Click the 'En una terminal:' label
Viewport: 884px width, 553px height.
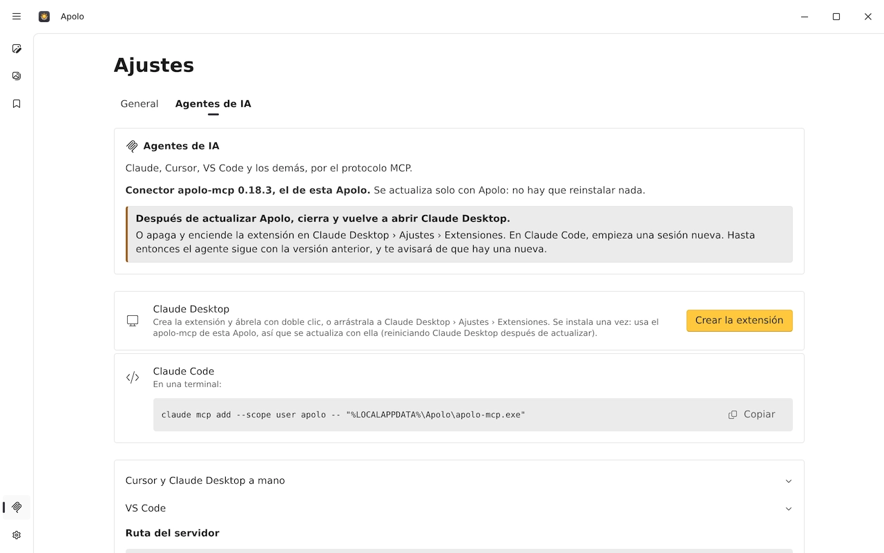pyautogui.click(x=187, y=384)
